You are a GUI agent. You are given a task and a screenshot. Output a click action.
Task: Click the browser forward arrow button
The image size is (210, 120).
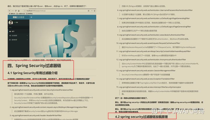tap(13, 11)
